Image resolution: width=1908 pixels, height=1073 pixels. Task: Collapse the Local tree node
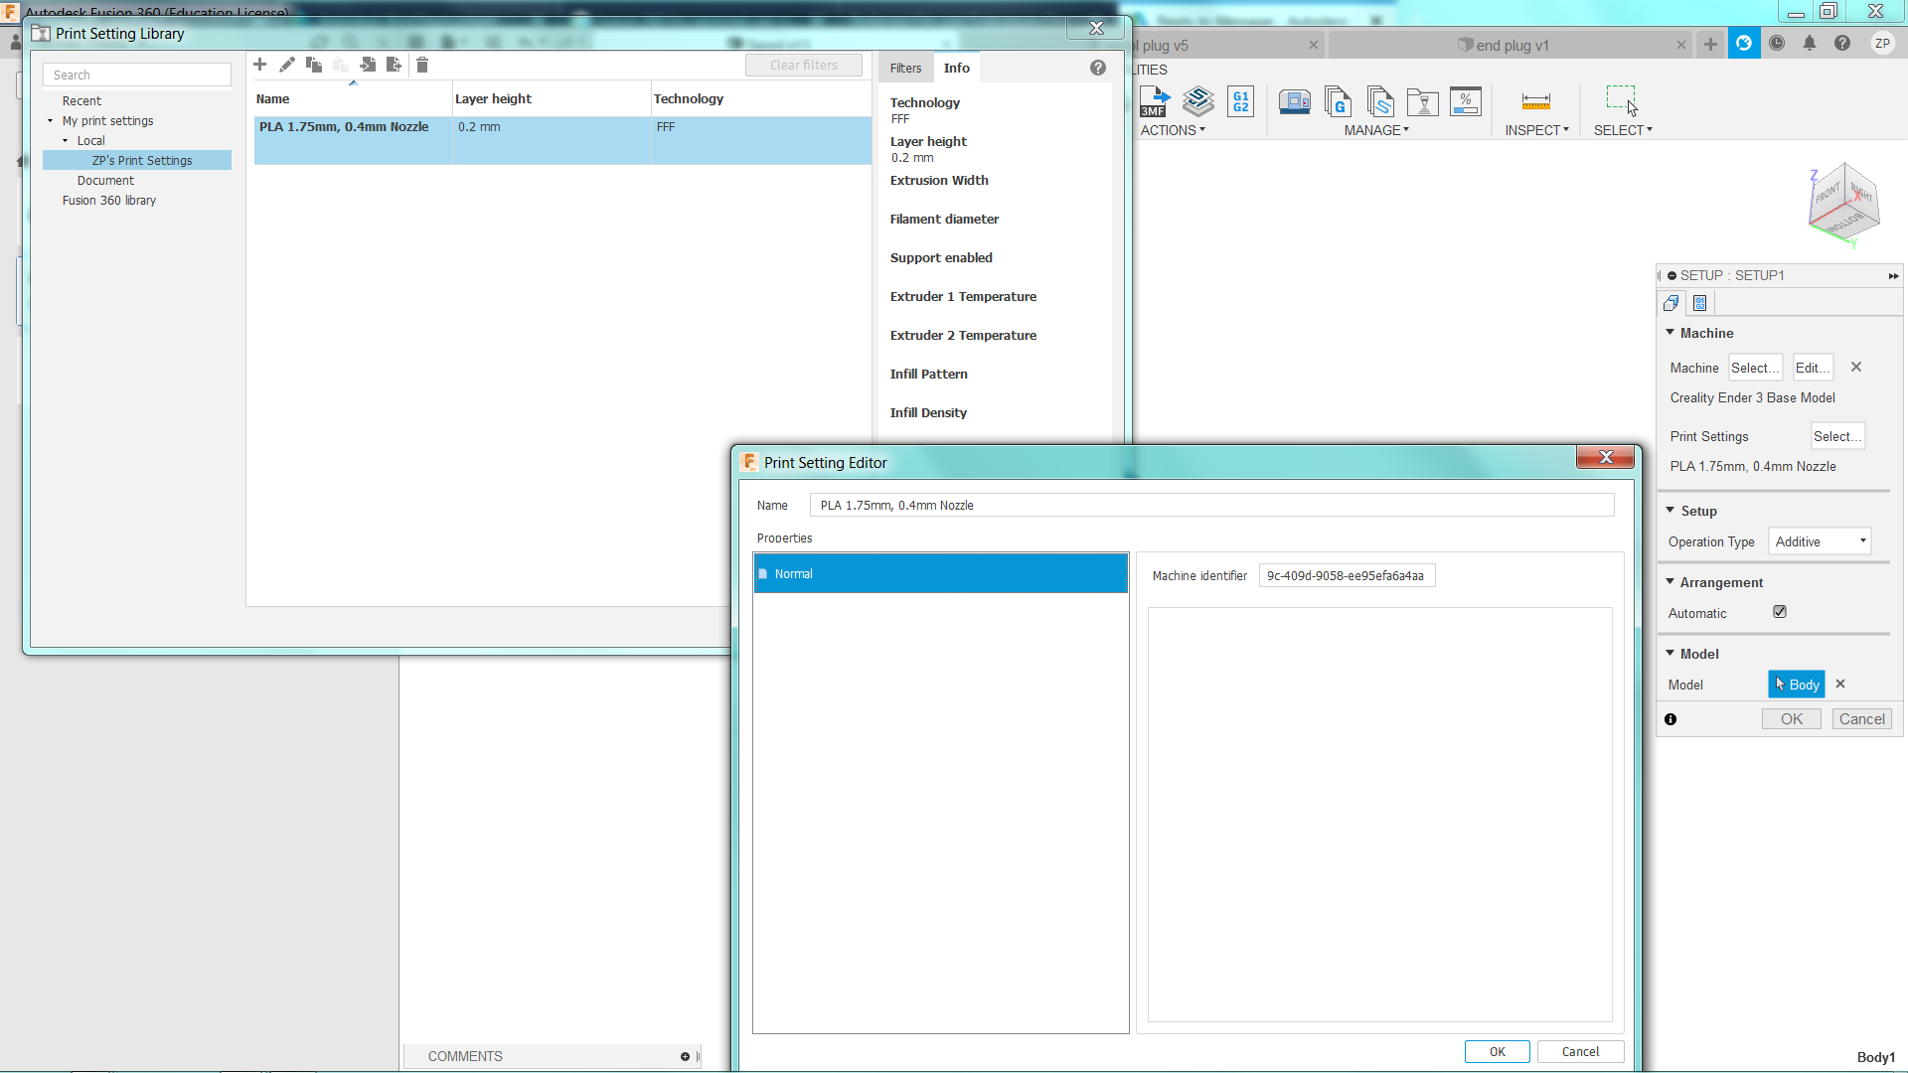(66, 141)
